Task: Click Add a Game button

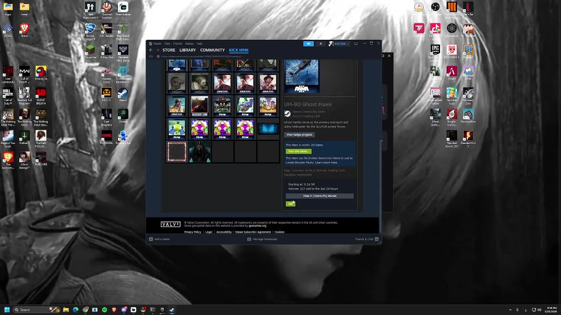Action: [159, 239]
